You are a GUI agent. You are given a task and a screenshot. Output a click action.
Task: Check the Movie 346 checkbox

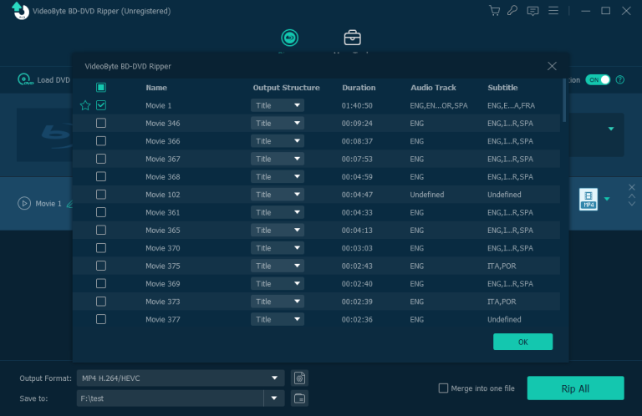(101, 123)
